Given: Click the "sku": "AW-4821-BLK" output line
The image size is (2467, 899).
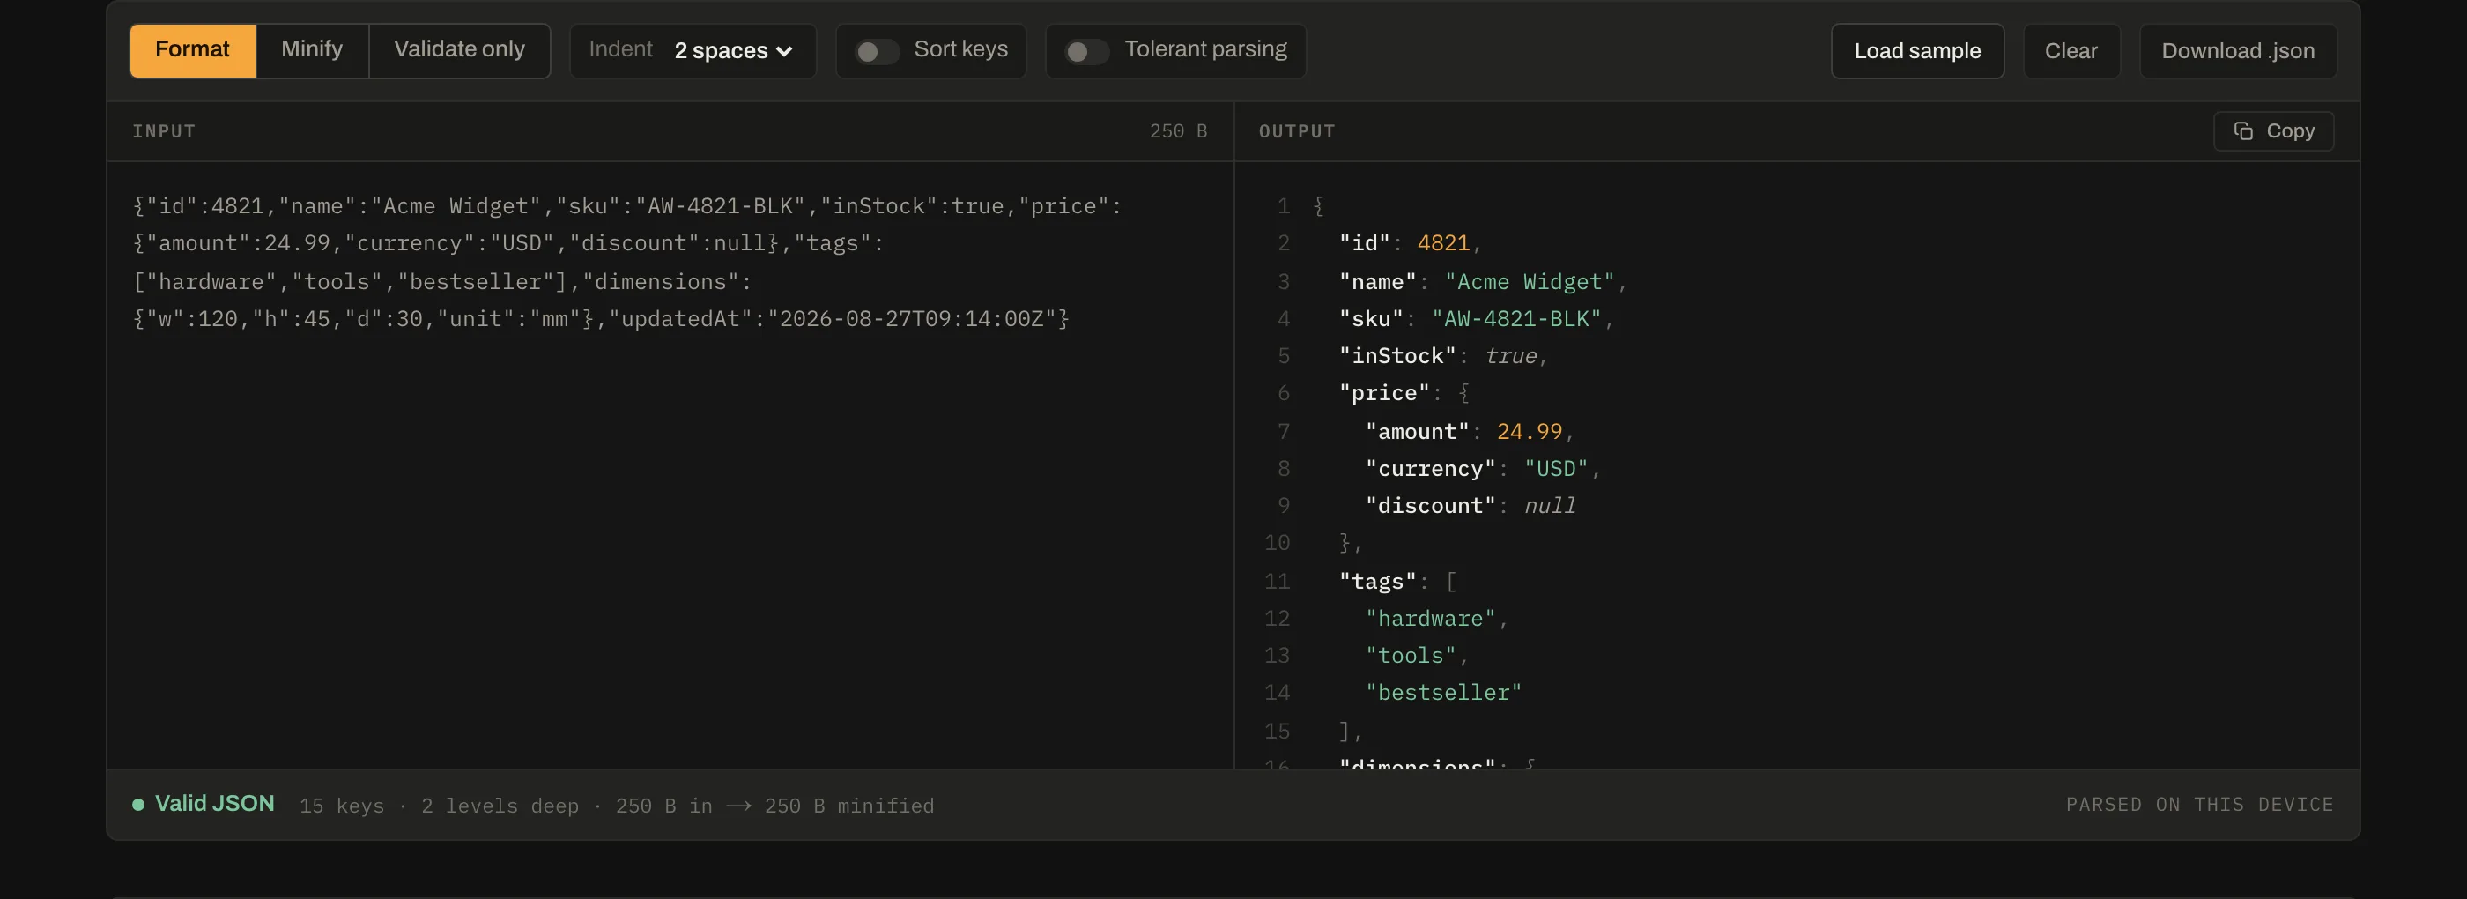Looking at the screenshot, I should tap(1476, 318).
